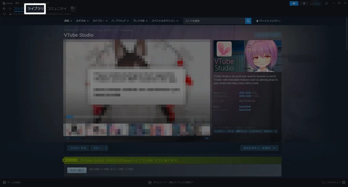Viewport: 348px width, 187px height.
Task: Open notifications via the bell icon
Action: pos(304,3)
